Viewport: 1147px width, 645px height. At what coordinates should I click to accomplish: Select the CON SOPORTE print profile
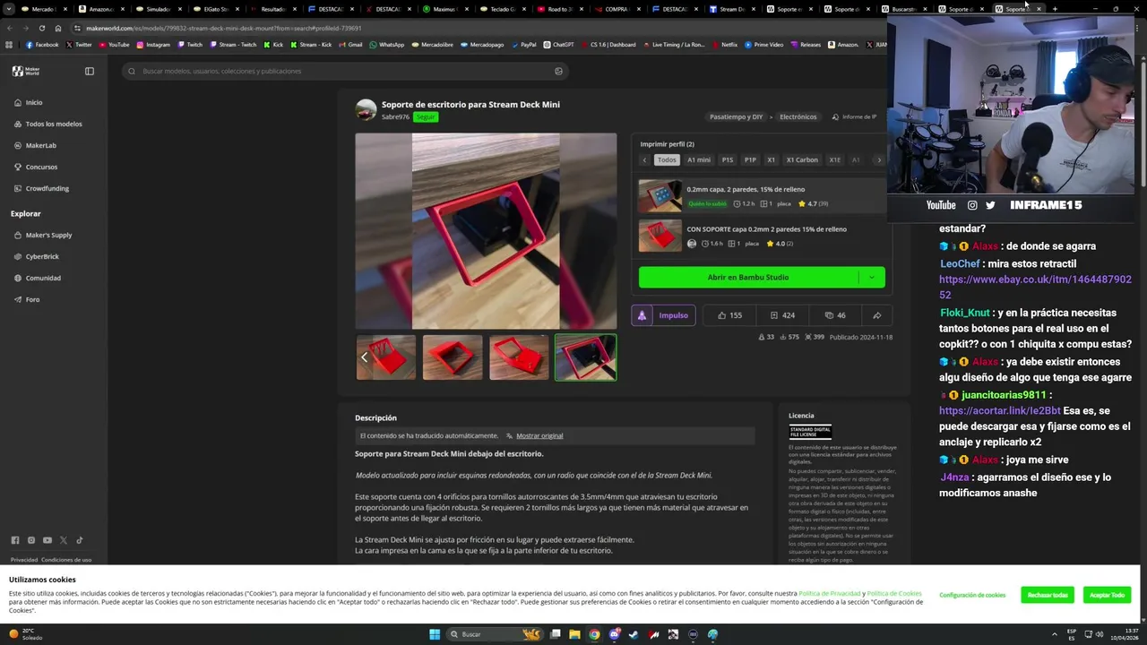pos(762,236)
